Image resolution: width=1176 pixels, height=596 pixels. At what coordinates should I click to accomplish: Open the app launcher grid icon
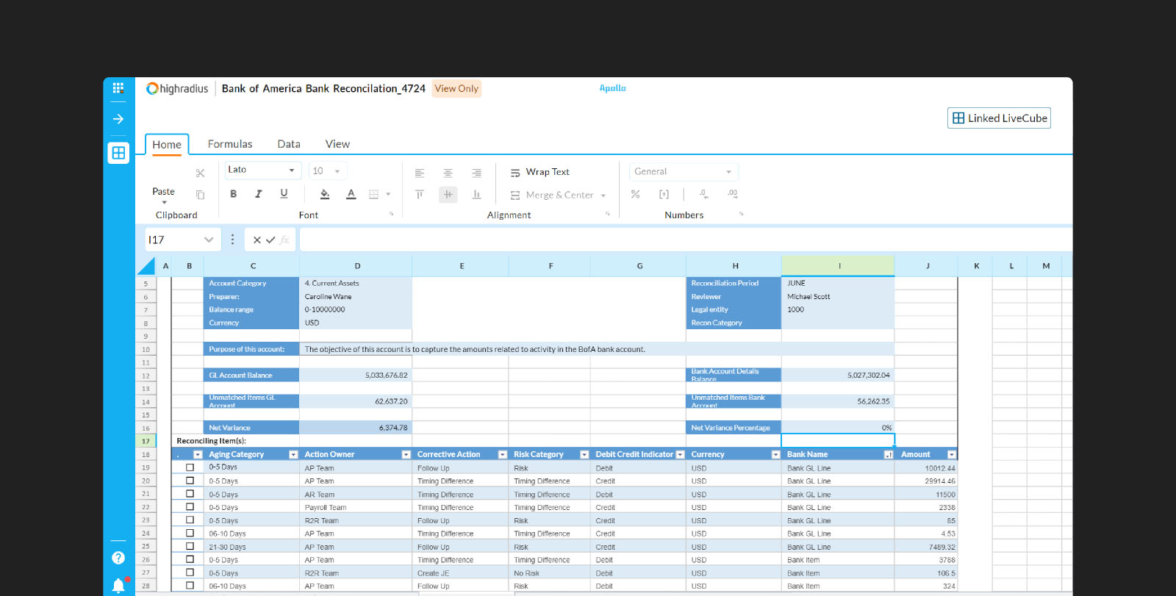pos(118,88)
